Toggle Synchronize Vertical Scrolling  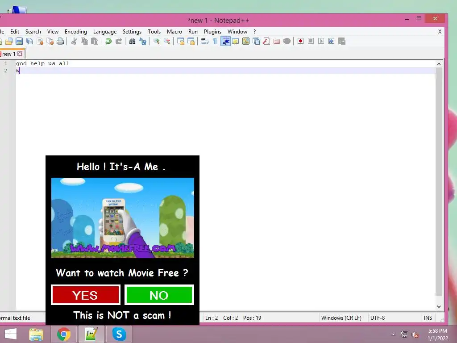(x=181, y=41)
